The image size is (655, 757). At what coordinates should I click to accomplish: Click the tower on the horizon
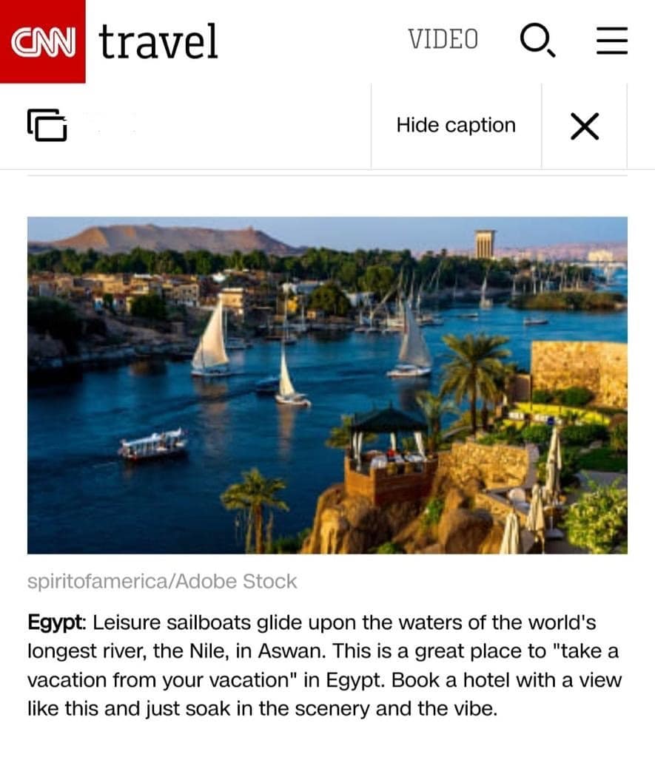(x=485, y=244)
